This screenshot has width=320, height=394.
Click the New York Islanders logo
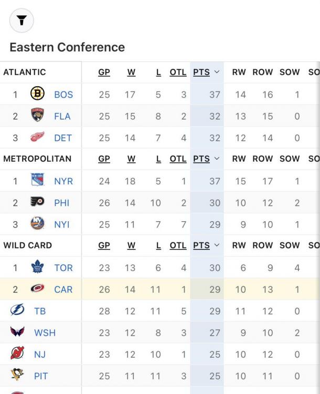[x=37, y=224]
